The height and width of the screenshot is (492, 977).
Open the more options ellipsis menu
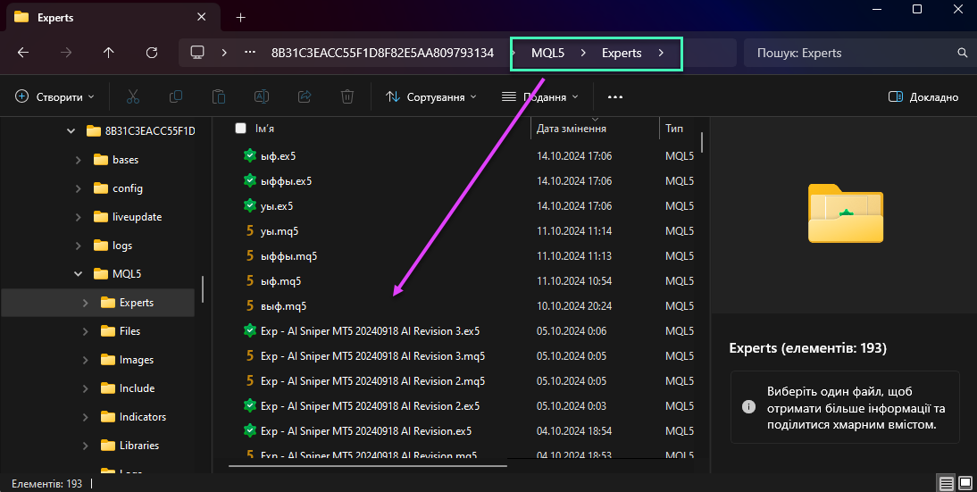coord(614,96)
